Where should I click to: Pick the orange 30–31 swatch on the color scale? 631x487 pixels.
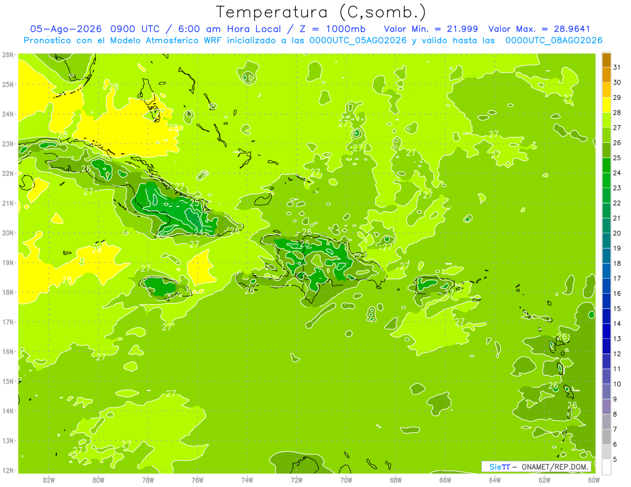tap(606, 75)
